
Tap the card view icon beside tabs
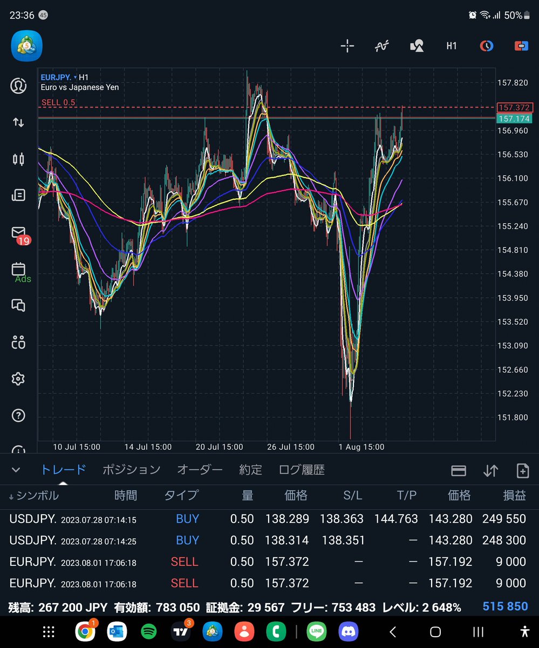459,471
